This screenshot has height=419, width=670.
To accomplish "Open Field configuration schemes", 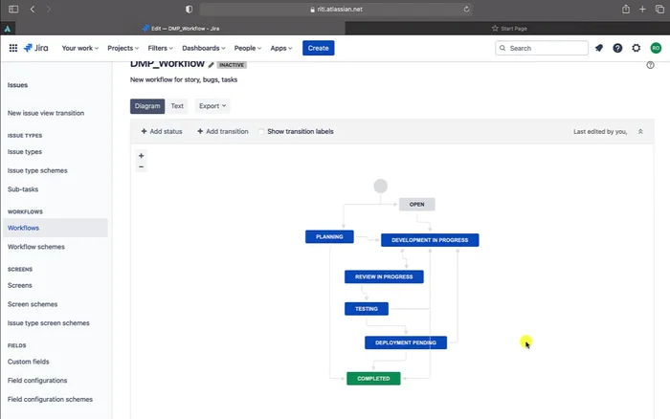I will [50, 399].
